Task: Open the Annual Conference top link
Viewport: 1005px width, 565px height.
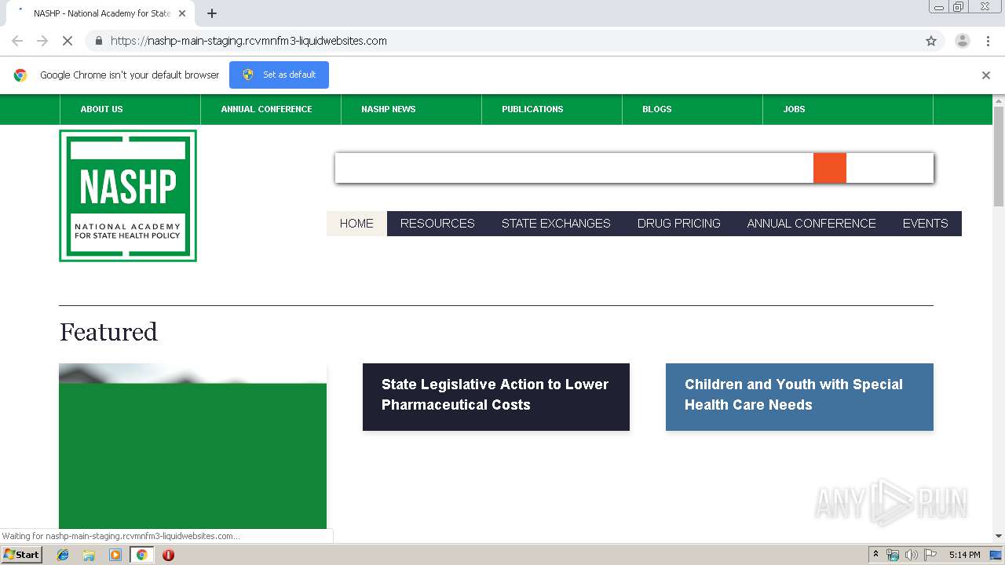Action: [266, 109]
